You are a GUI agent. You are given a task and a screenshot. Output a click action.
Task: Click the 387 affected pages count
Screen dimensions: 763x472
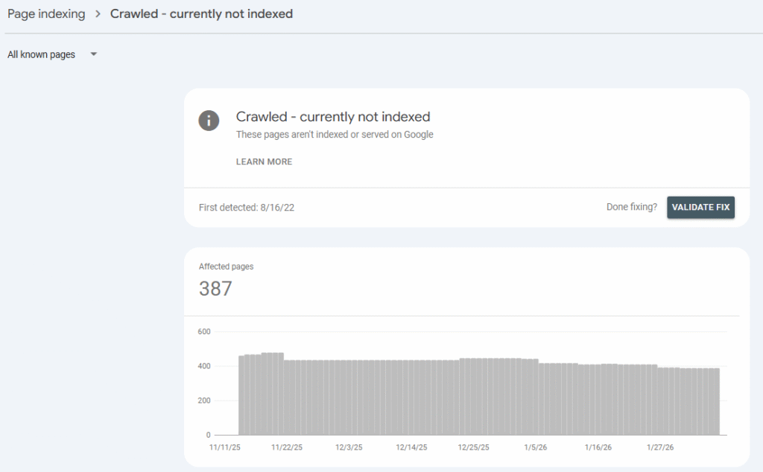tap(215, 289)
